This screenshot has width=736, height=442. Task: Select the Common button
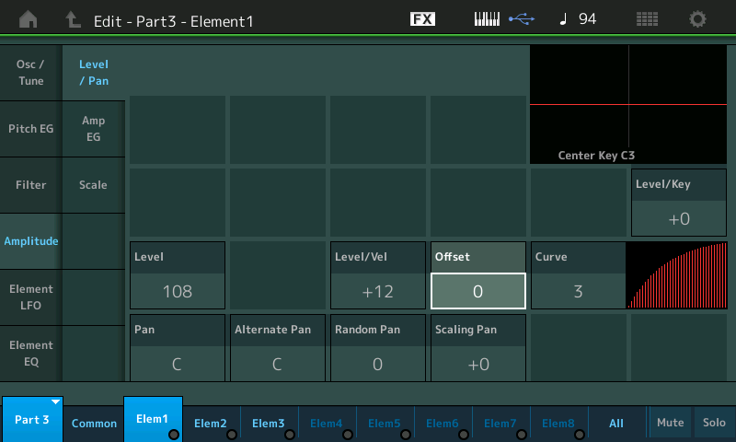click(x=95, y=424)
